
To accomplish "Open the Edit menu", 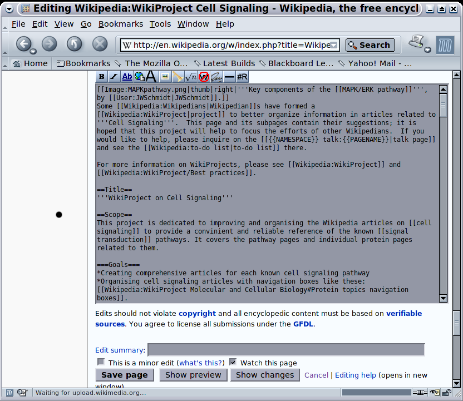I will pos(40,24).
